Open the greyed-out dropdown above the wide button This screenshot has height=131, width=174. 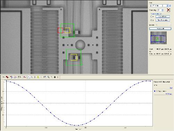click(x=163, y=25)
